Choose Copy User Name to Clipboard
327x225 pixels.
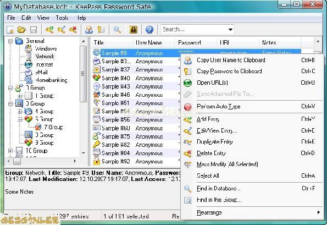pos(252,60)
